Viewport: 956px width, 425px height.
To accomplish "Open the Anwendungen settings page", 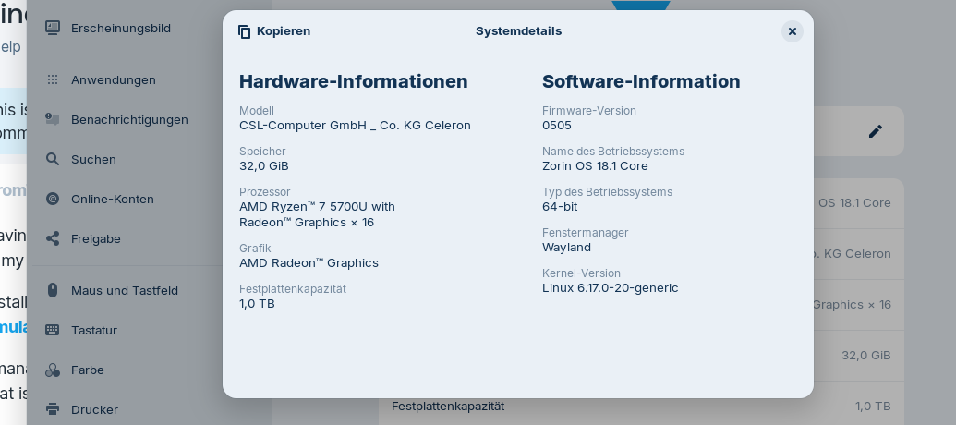I will coord(114,79).
